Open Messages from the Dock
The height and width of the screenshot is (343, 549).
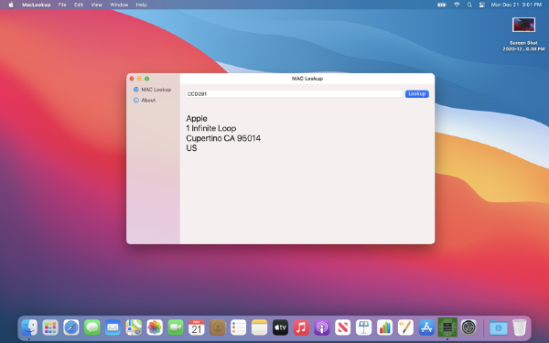coord(92,327)
